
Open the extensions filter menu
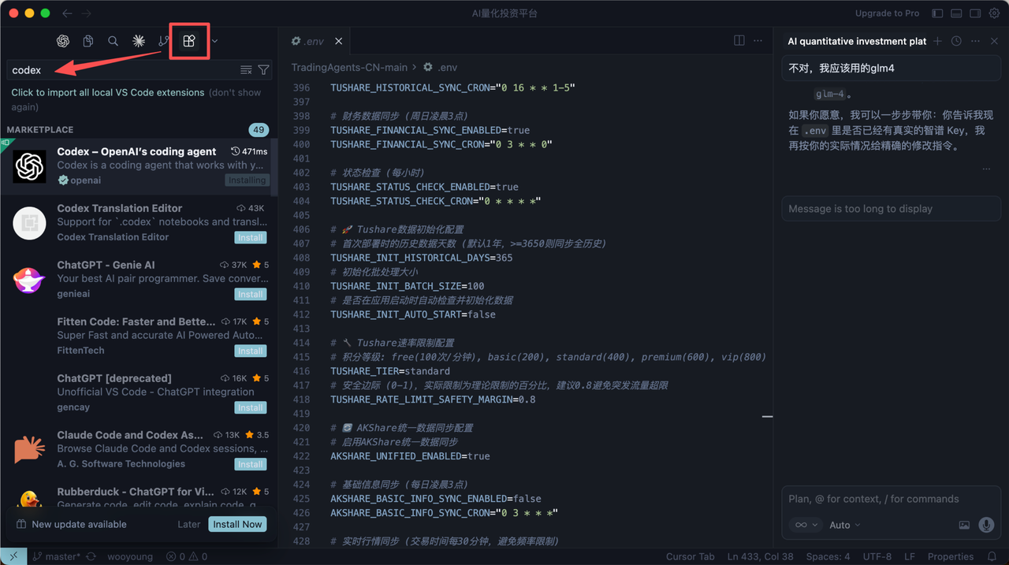pos(263,70)
